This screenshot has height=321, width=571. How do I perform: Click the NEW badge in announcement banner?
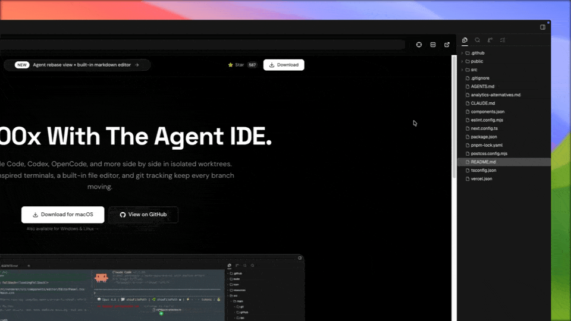click(x=22, y=65)
